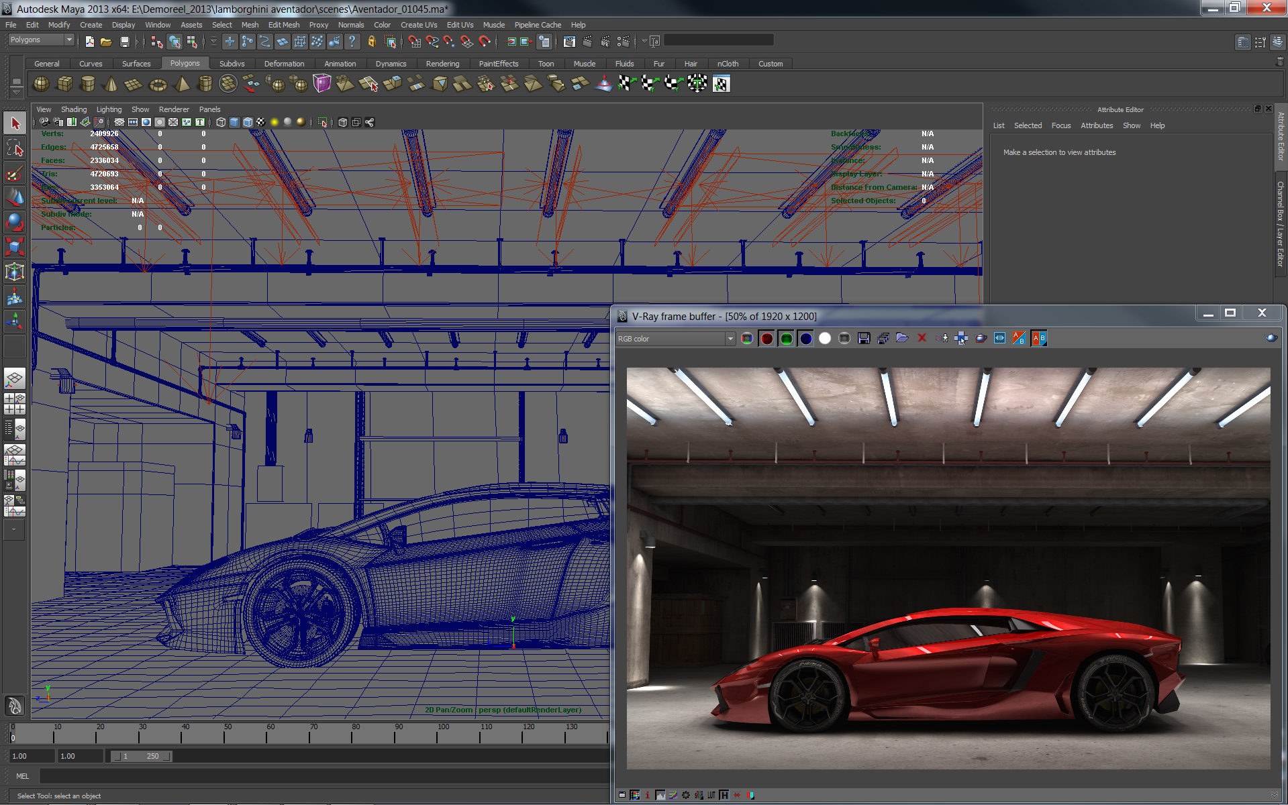Open Channel Box / Layer Editor side tab
Viewport: 1288px width, 805px height.
click(1281, 224)
